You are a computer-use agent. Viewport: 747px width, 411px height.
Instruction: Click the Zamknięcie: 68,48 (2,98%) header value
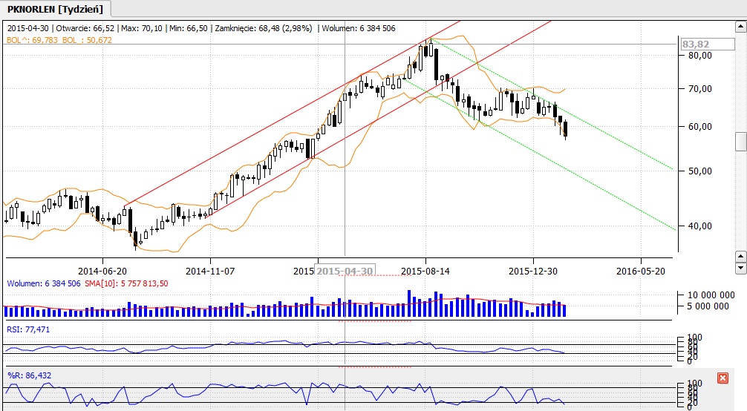(x=264, y=28)
